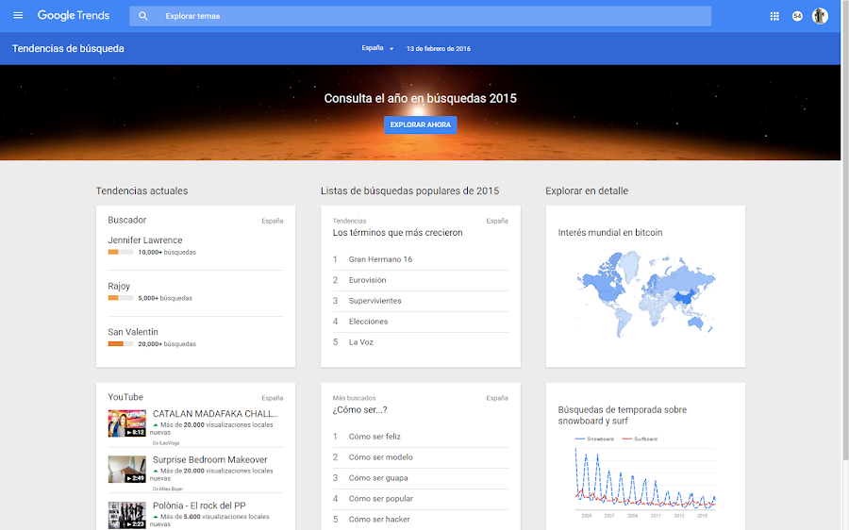Open Polònia - El rock del PP thumbnail

coord(126,515)
